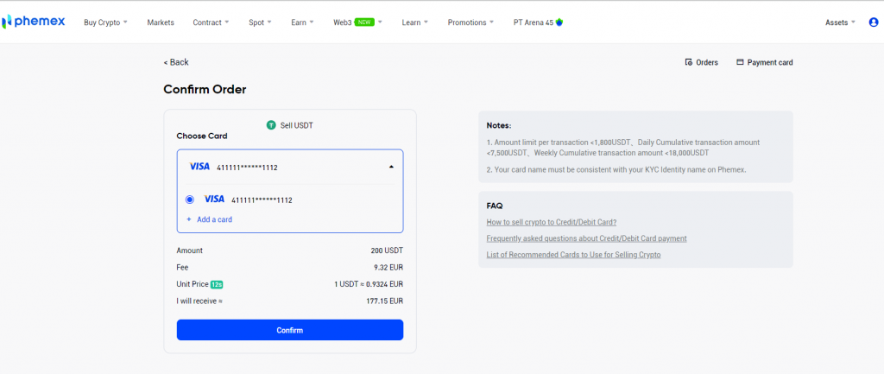Open 'How to sell crypto to Credit/Debit Card?'

551,222
